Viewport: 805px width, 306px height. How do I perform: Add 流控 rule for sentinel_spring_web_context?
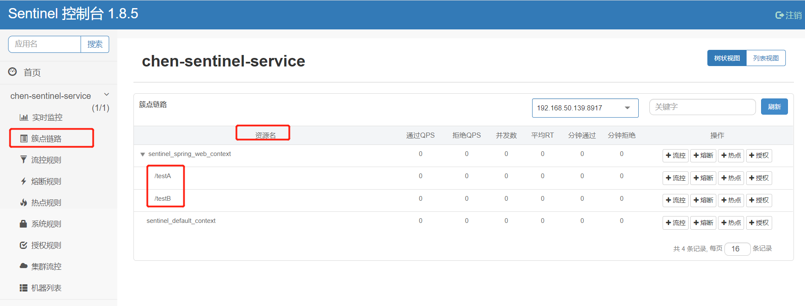[675, 156]
